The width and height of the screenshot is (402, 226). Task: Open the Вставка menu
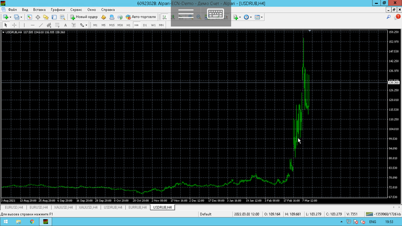click(39, 10)
